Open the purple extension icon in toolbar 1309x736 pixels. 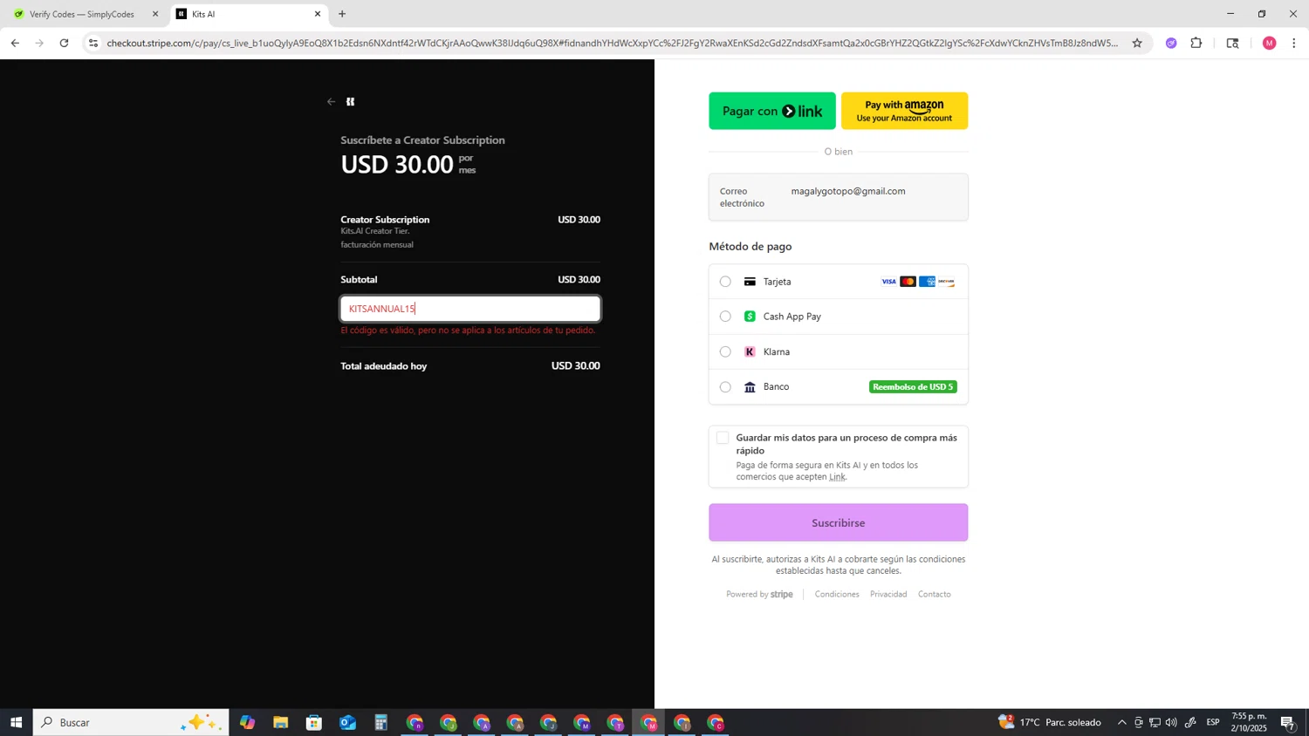point(1171,43)
